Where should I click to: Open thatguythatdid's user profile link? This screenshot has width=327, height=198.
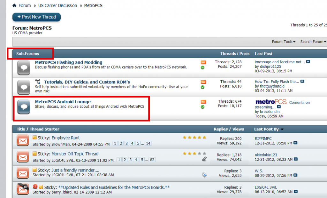[x=272, y=86]
